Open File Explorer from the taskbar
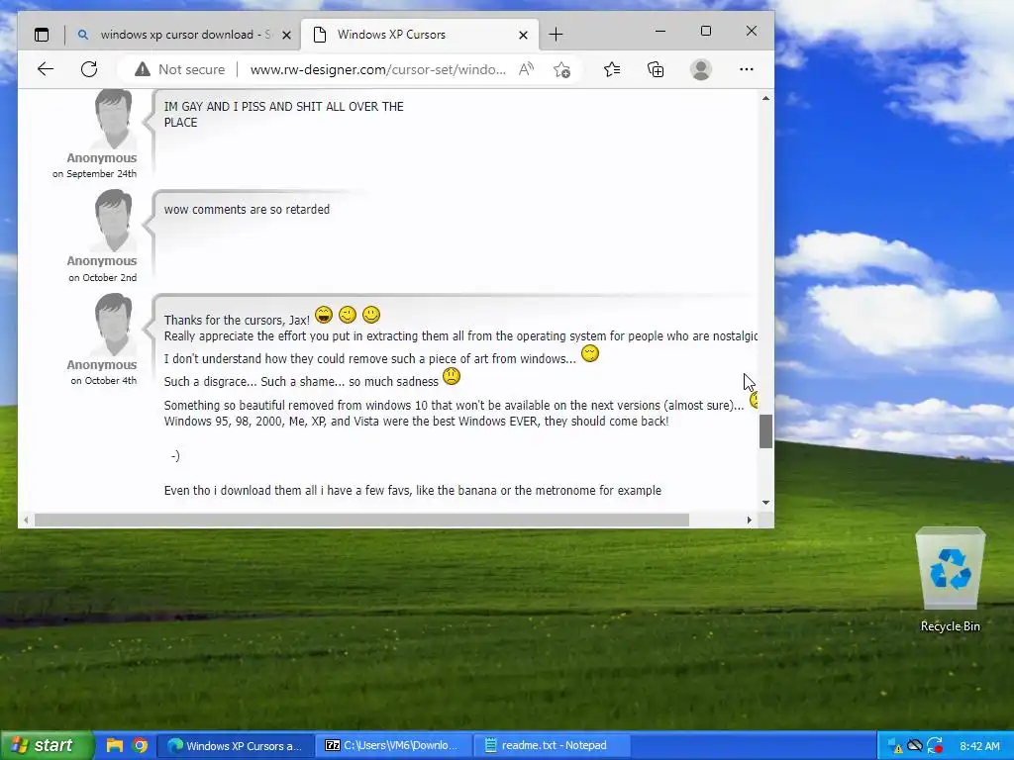The height and width of the screenshot is (760, 1014). (x=115, y=745)
